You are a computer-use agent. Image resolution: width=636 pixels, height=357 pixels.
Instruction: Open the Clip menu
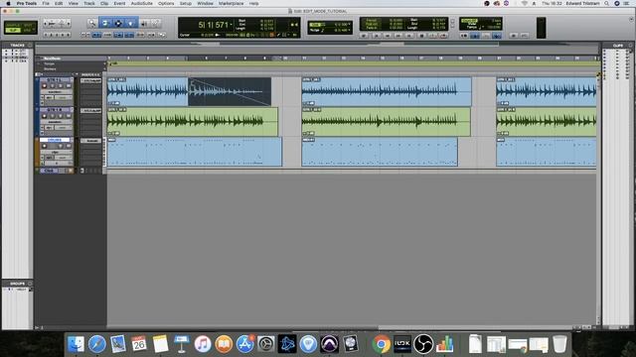click(104, 3)
